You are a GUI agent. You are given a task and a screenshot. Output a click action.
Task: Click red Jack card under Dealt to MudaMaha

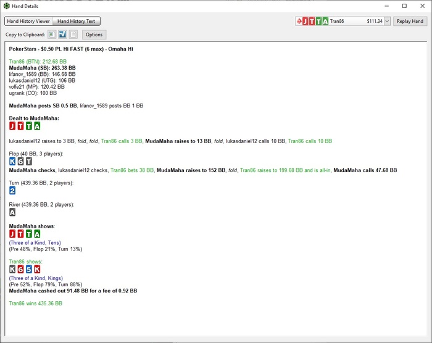click(12, 126)
